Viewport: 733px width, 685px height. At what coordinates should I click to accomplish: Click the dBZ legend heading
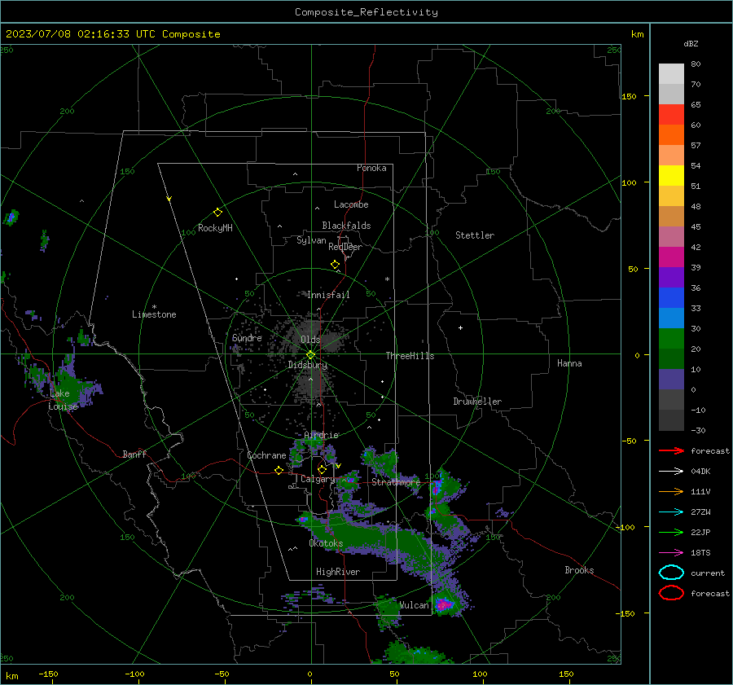coord(691,44)
